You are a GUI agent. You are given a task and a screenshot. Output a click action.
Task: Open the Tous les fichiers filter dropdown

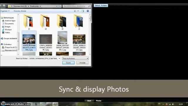75,59
